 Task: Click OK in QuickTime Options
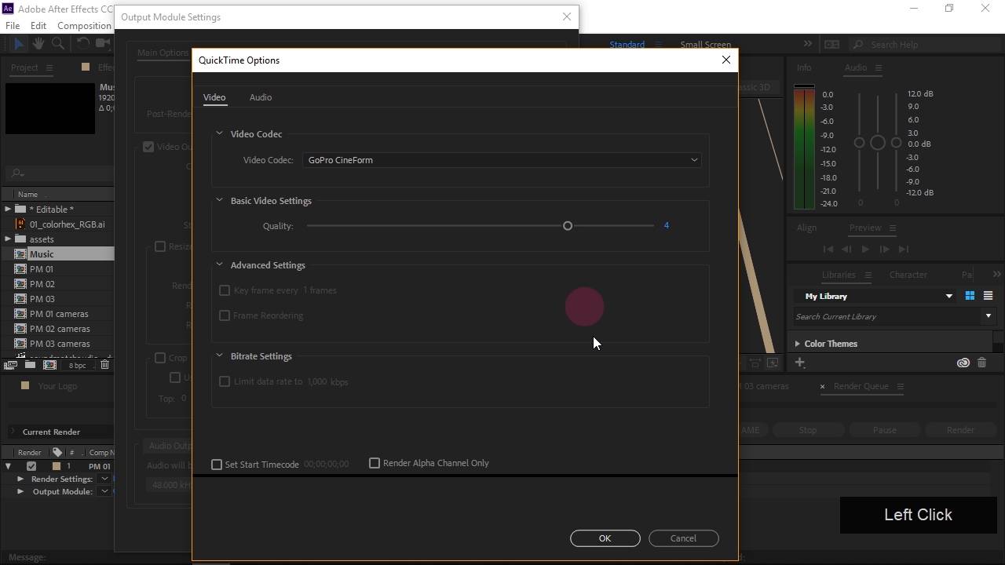[x=605, y=538]
